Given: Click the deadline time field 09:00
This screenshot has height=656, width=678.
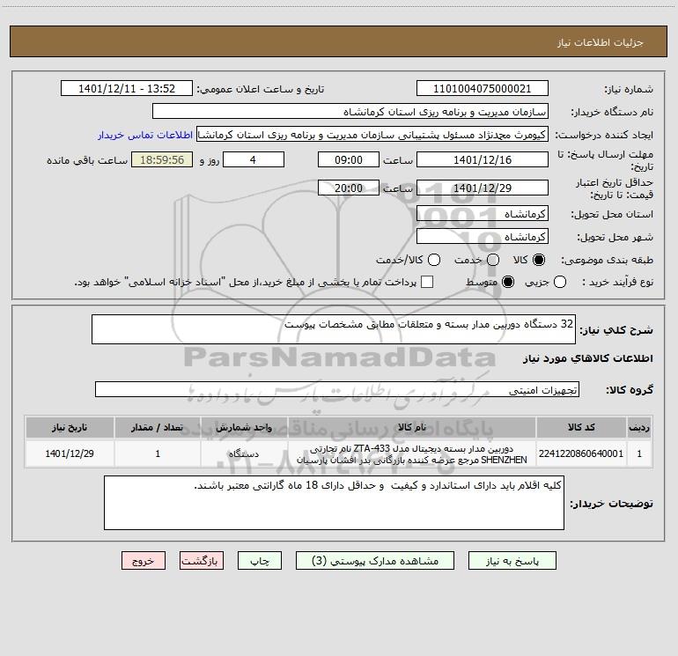Looking at the screenshot, I should tap(349, 159).
